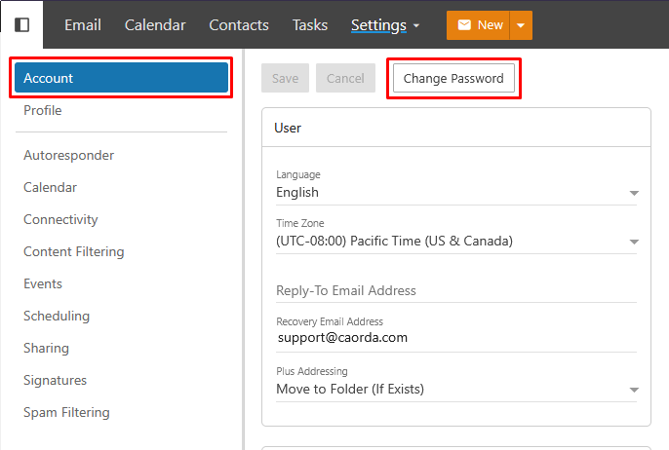669x450 pixels.
Task: Open Connectivity settings
Action: pyautogui.click(x=60, y=219)
